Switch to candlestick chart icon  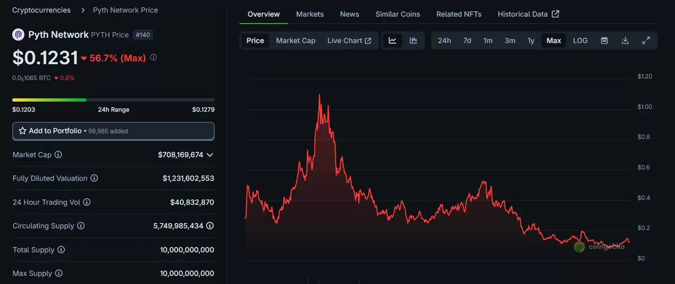413,40
